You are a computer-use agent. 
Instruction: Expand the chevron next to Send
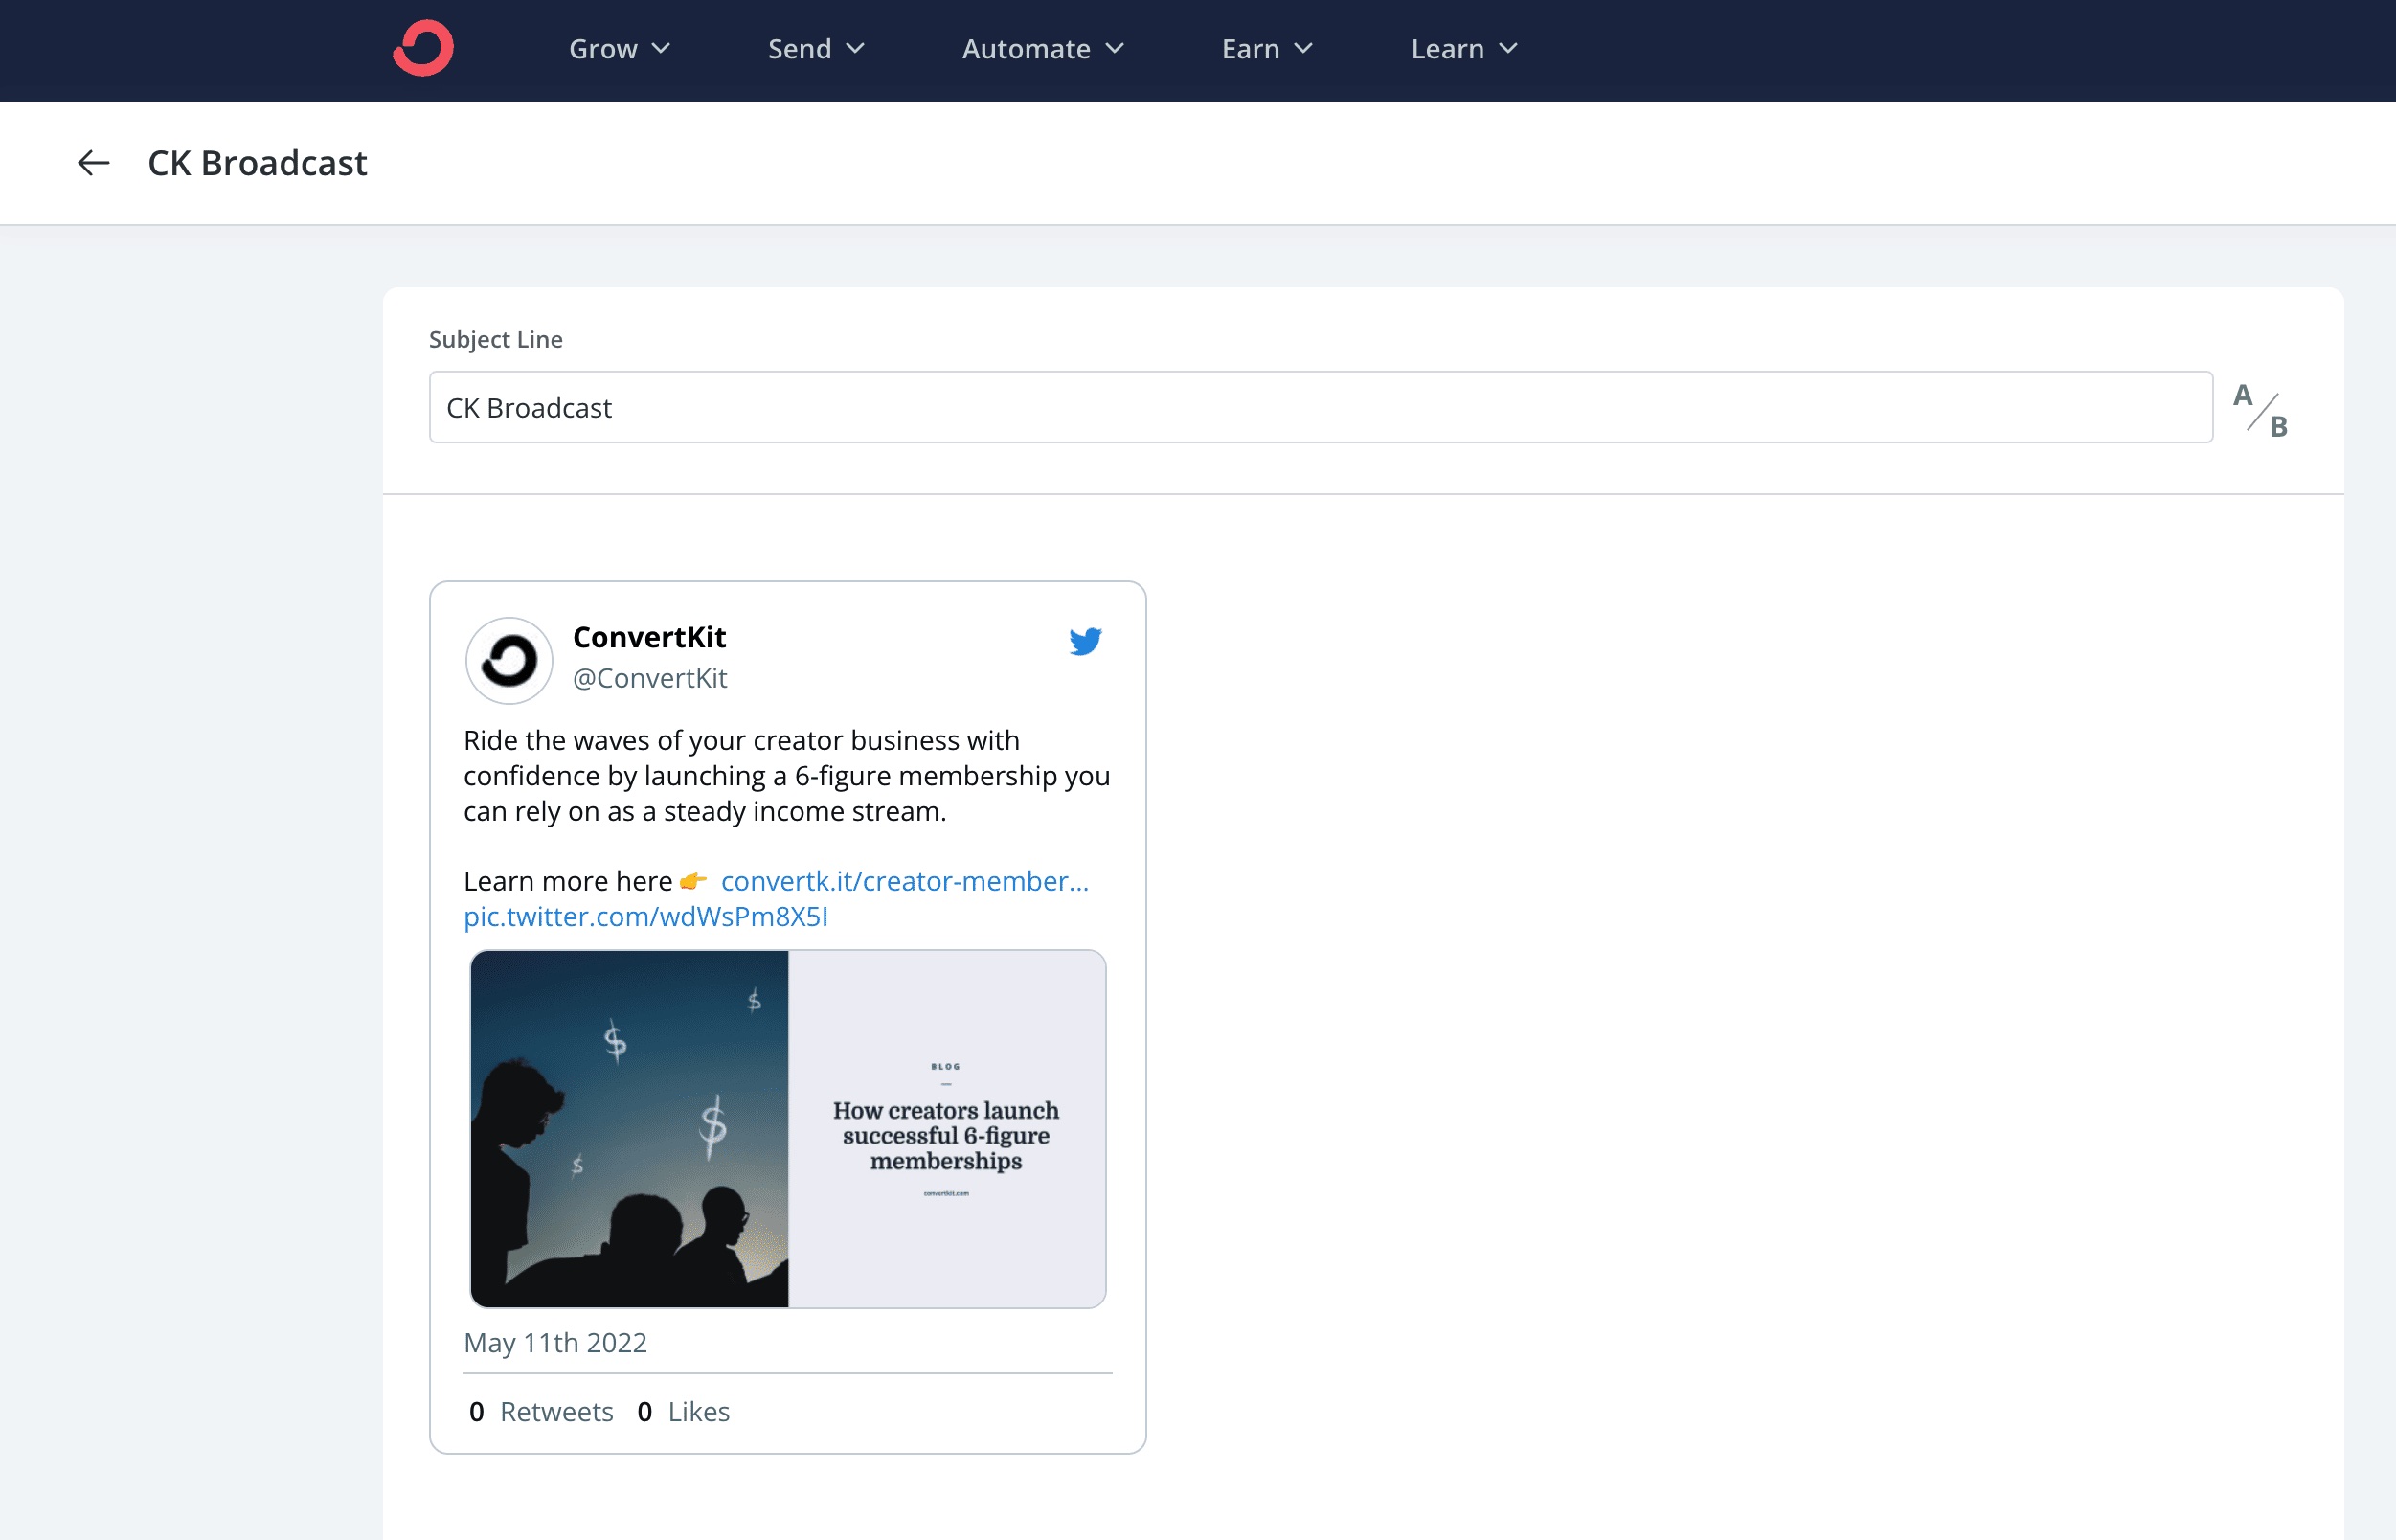click(x=855, y=48)
